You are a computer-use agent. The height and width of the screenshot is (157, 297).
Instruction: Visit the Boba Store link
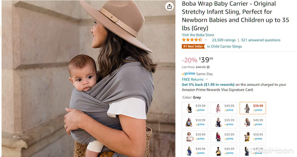(198, 35)
